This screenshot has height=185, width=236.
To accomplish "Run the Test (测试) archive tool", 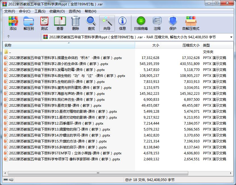I will [x=44, y=23].
